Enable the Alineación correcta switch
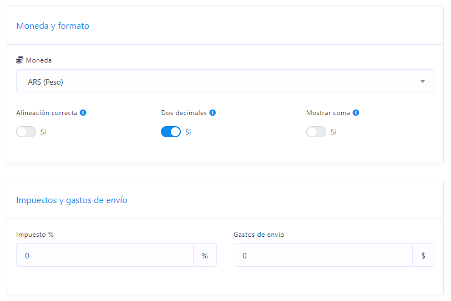 coord(26,132)
